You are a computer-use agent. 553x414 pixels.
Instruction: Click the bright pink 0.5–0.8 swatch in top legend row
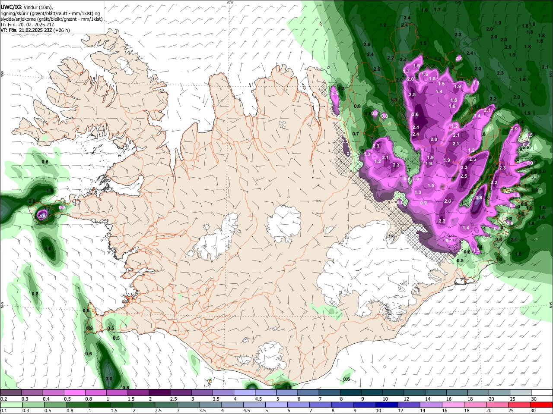(x=74, y=392)
